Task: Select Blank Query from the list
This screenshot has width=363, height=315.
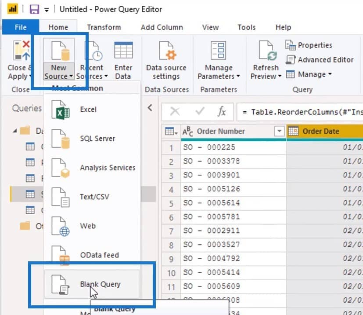Action: (92, 284)
